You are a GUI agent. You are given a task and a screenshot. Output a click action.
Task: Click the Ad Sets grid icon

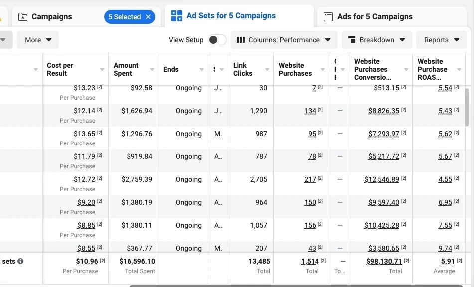176,15
